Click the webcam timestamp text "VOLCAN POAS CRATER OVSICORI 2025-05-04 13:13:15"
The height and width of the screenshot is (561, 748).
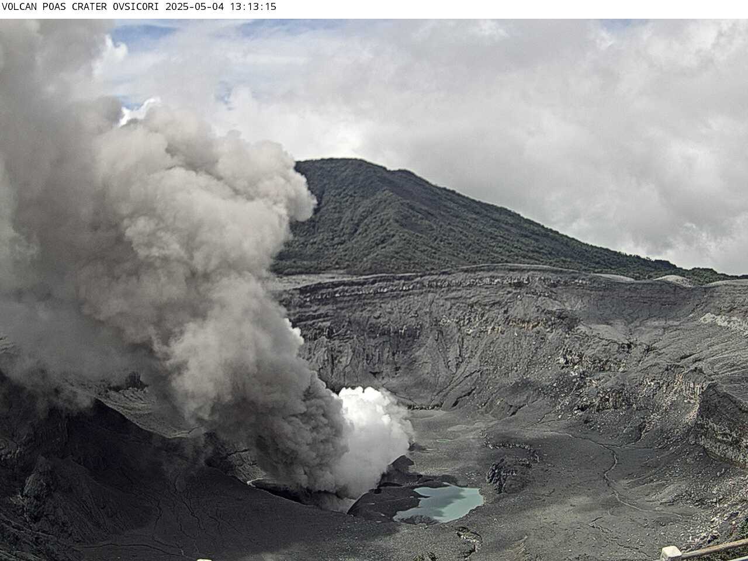(139, 7)
